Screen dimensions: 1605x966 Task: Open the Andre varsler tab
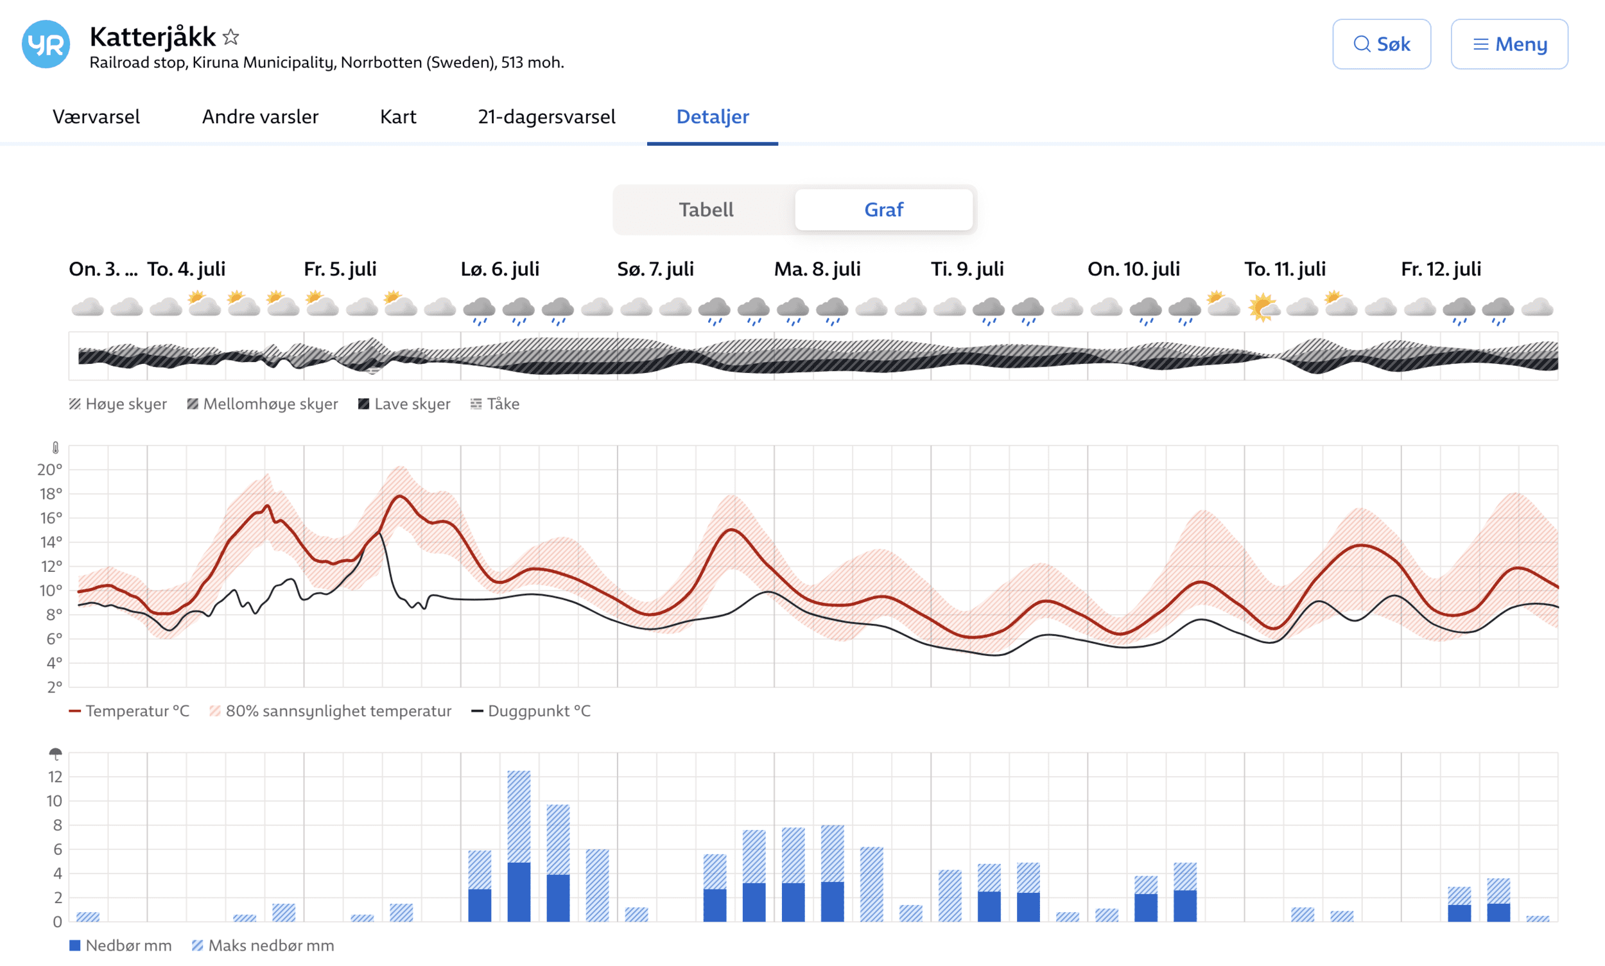[260, 117]
